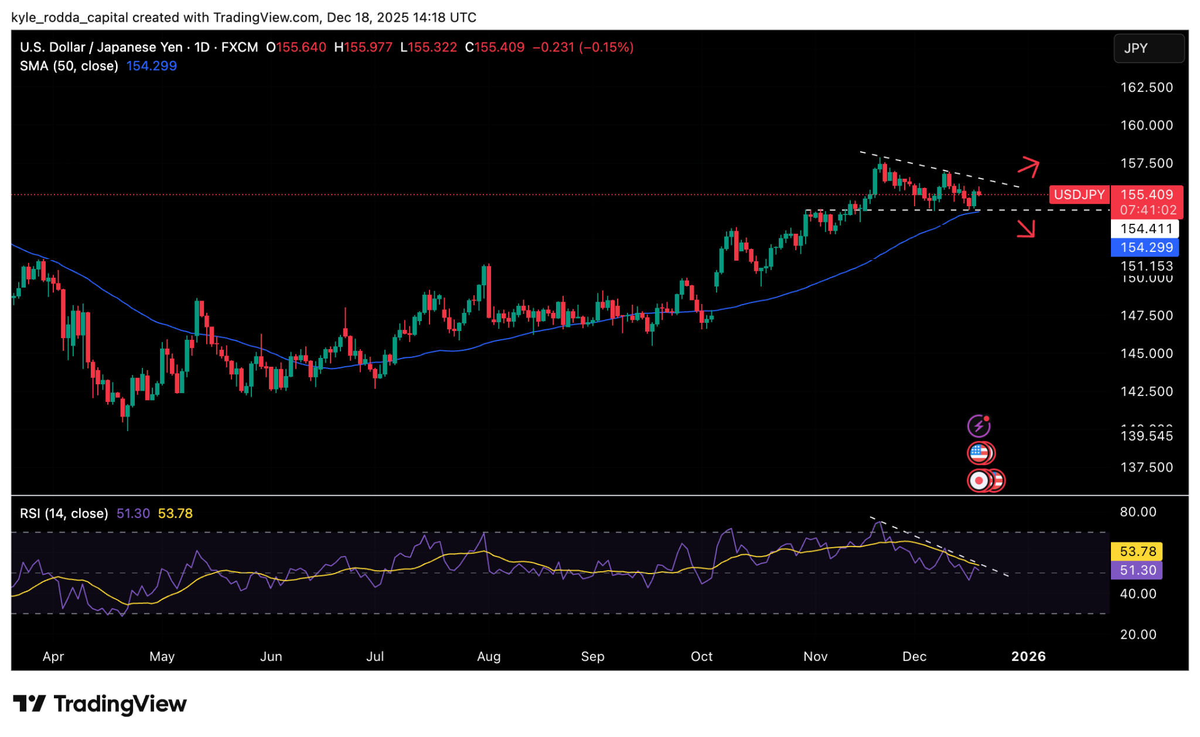Image resolution: width=1200 pixels, height=737 pixels.
Task: Click the white 154.411 price level tag
Action: pyautogui.click(x=1146, y=228)
